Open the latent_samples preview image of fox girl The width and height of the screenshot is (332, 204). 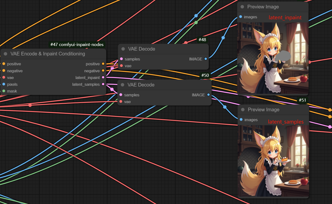pyautogui.click(x=273, y=161)
